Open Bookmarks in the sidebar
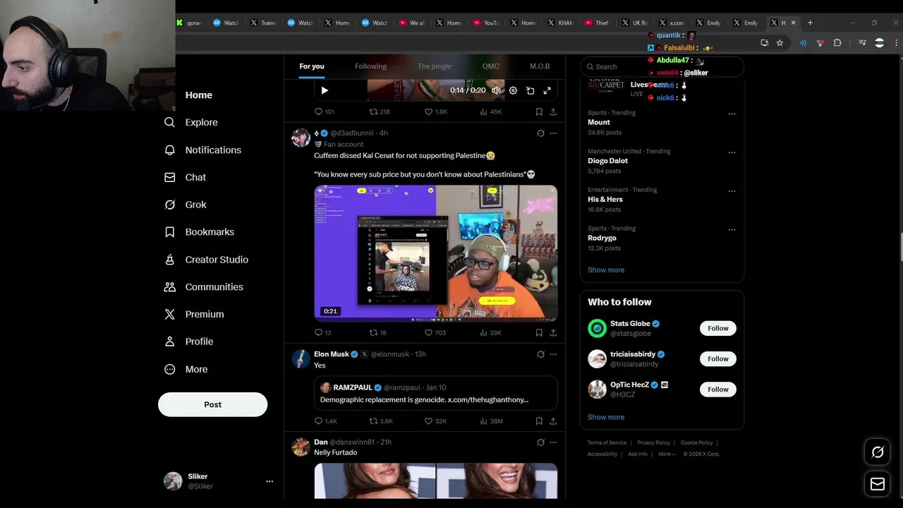Image resolution: width=903 pixels, height=508 pixels. coord(199,231)
